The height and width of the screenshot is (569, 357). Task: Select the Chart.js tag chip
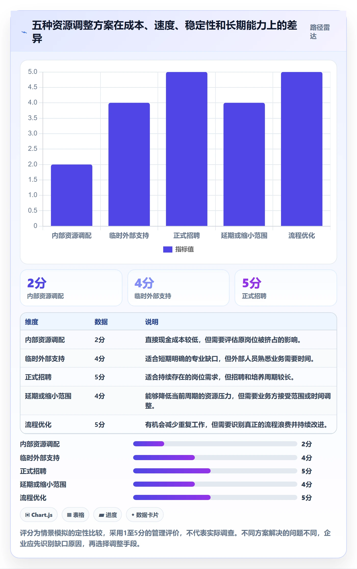(x=39, y=515)
